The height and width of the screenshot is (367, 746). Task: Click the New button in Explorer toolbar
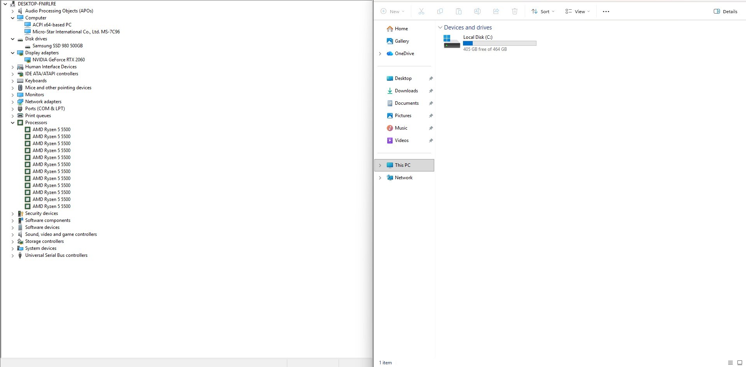tap(393, 12)
